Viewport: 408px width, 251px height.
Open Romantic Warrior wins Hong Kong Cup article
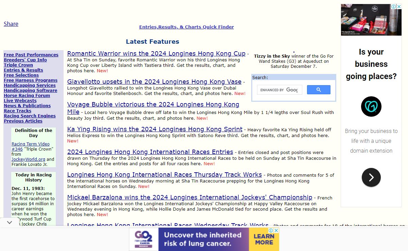point(156,54)
